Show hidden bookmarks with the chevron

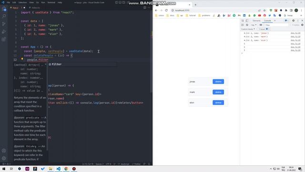click(301, 15)
